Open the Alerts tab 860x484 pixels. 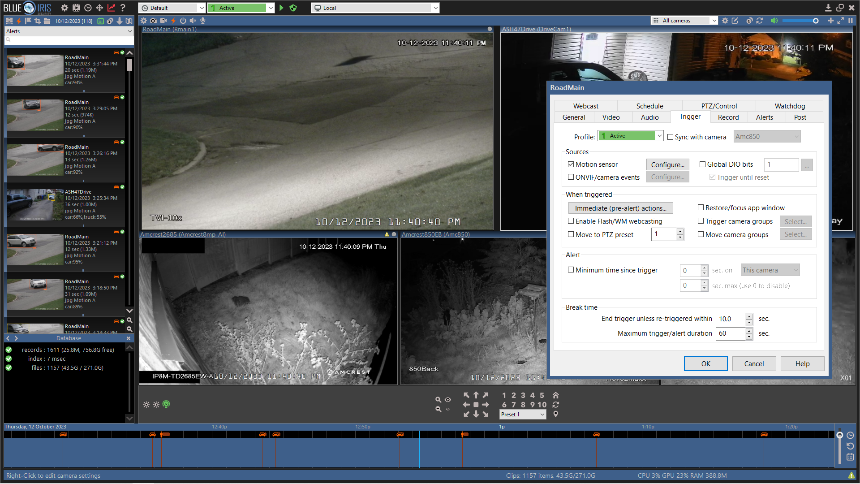765,117
